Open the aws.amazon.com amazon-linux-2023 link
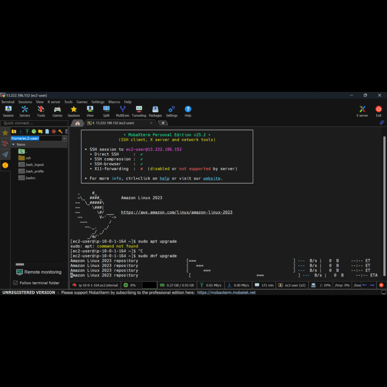 point(176,212)
